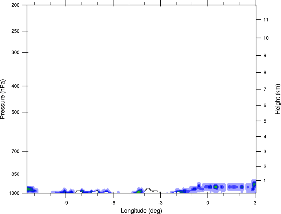Click the -6 longitude tick label
Viewport: 281px width, 214px height.
pyautogui.click(x=113, y=203)
